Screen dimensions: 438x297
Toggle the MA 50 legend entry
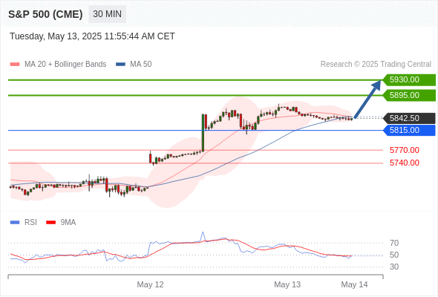click(134, 65)
